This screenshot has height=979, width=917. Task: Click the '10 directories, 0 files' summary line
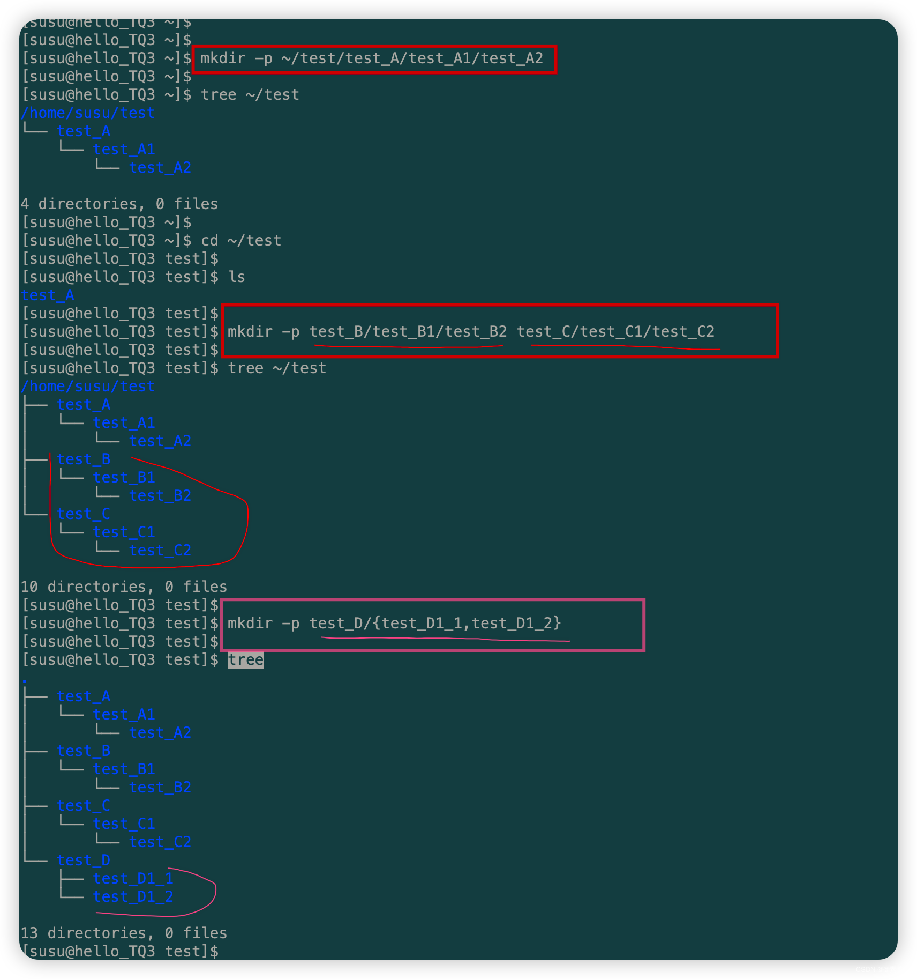click(124, 587)
